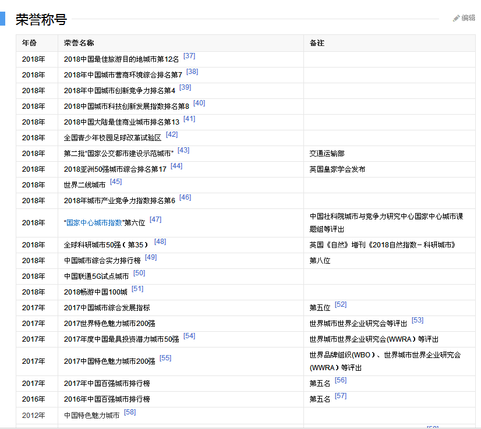Click remark 世界城市世界企业研究会等评出
Image resolution: width=481 pixels, height=429 pixels.
pos(358,324)
